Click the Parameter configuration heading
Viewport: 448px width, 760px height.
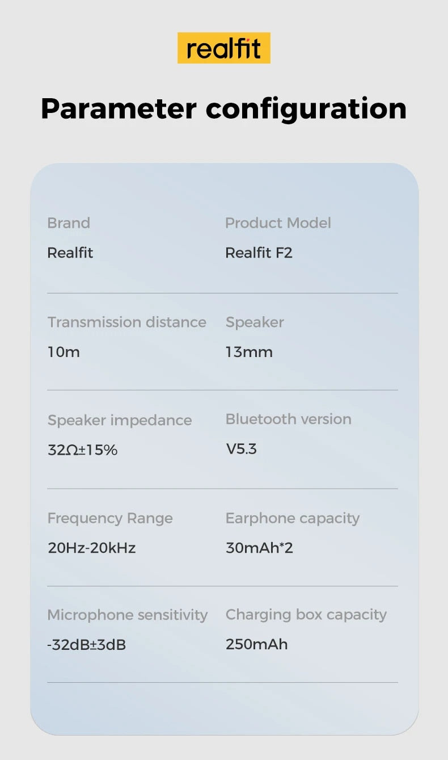223,108
